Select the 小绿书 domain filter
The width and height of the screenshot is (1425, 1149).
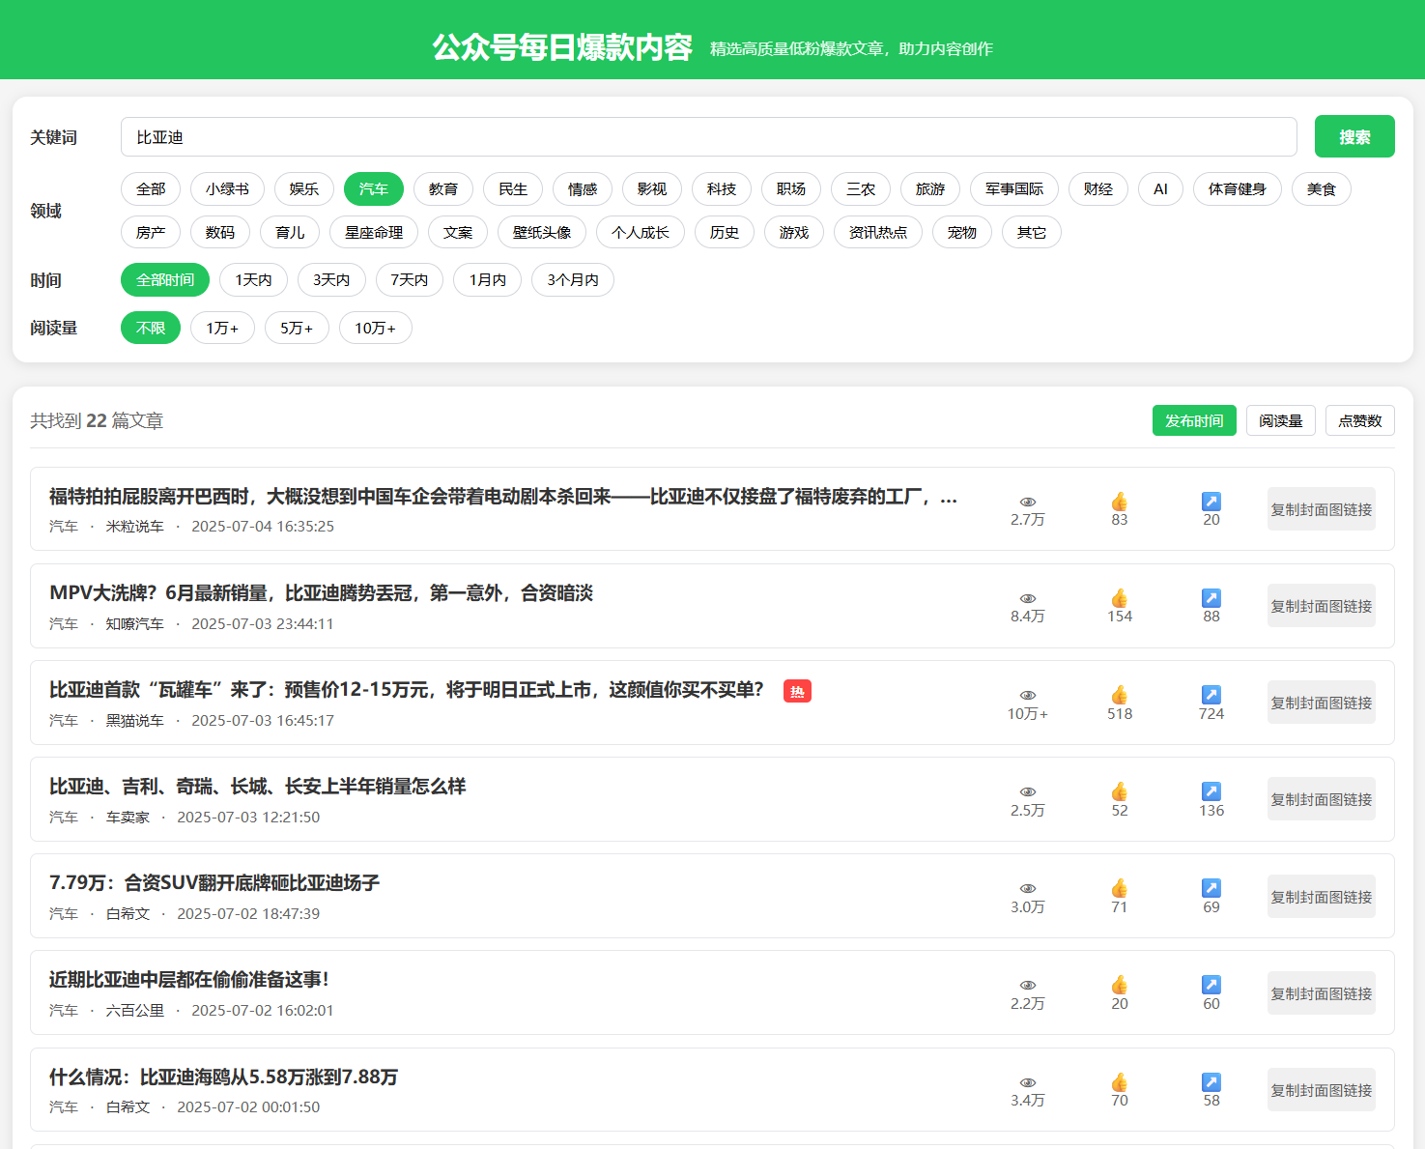tap(227, 189)
